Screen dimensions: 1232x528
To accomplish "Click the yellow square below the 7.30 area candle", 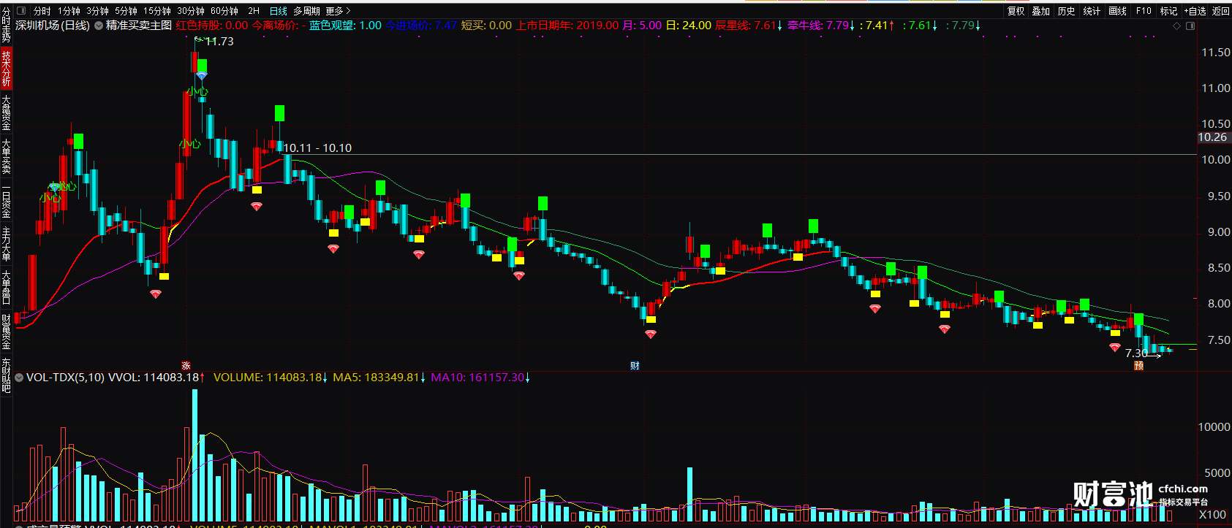I will pos(1116,333).
